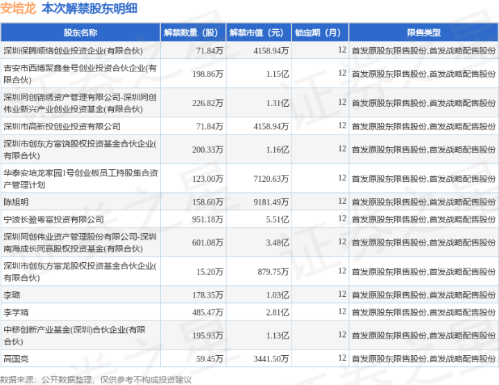Click the 股东名称 column header
Viewport: 499px width, 385px height.
(81, 33)
